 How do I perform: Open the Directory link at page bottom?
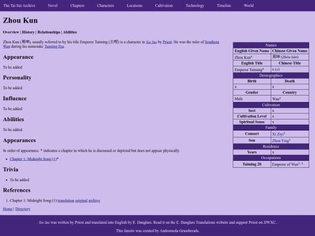click(23, 209)
